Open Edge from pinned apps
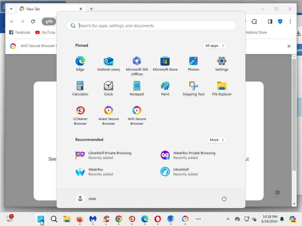302x226 pixels. (x=80, y=64)
